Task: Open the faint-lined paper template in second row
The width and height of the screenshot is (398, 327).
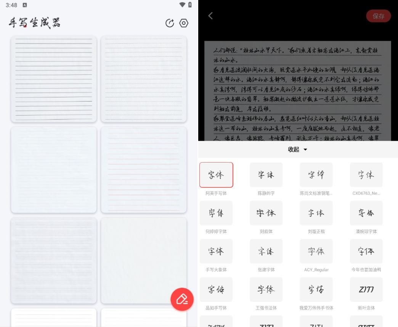Action: [54, 170]
